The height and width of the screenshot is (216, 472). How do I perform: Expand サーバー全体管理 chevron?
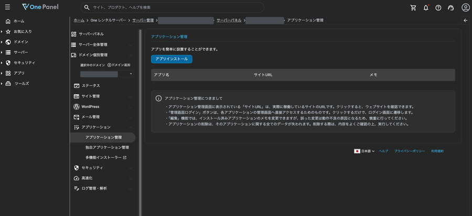pyautogui.click(x=131, y=45)
